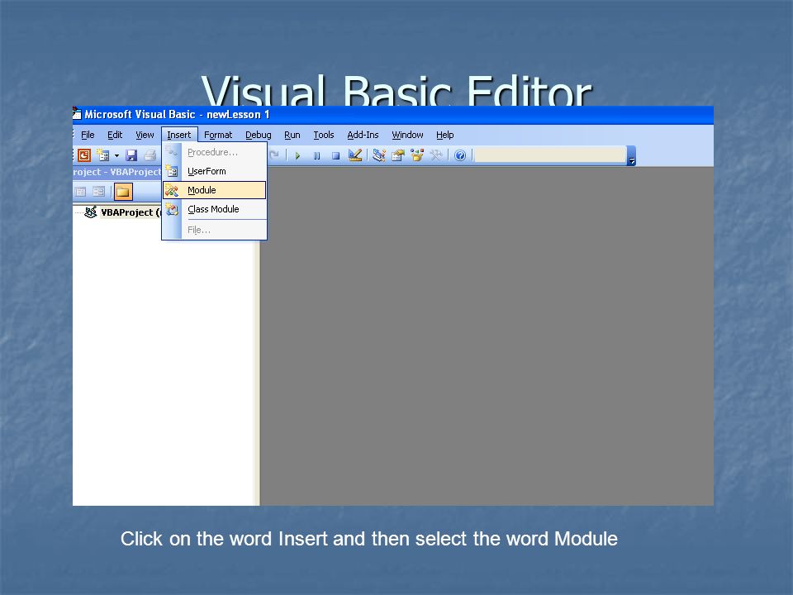Click the Module icon in menu
793x595 pixels.
pyautogui.click(x=172, y=190)
